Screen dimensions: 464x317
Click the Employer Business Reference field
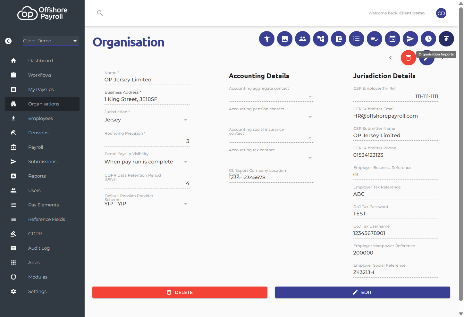396,174
